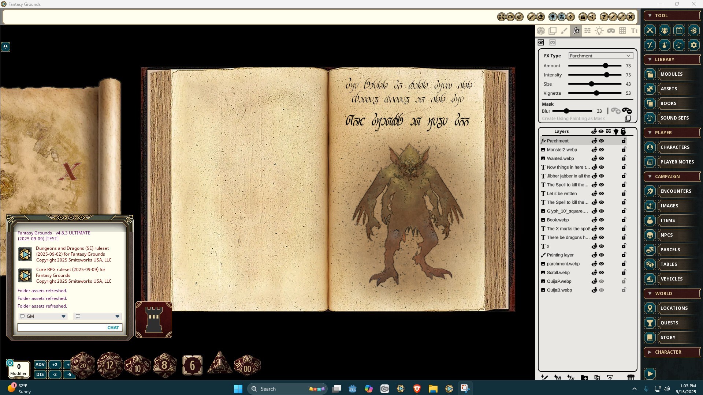Open the lighting tool with the bulb icon

coord(599,31)
